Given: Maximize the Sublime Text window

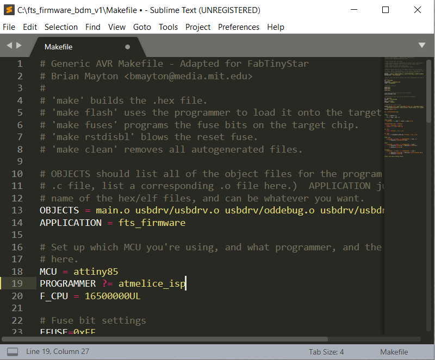Looking at the screenshot, I should click(x=386, y=10).
